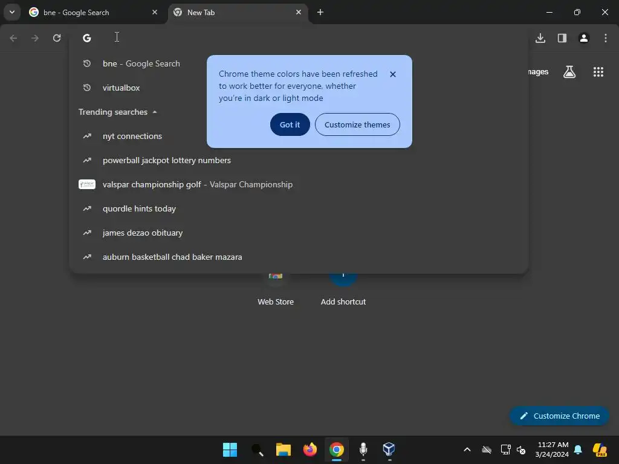This screenshot has width=619, height=464.
Task: Click the muted volume tray icon
Action: coord(521,449)
